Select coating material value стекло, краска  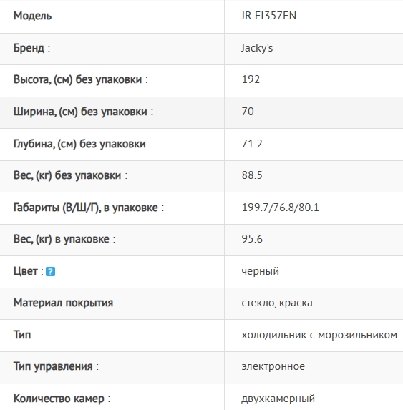(x=277, y=303)
